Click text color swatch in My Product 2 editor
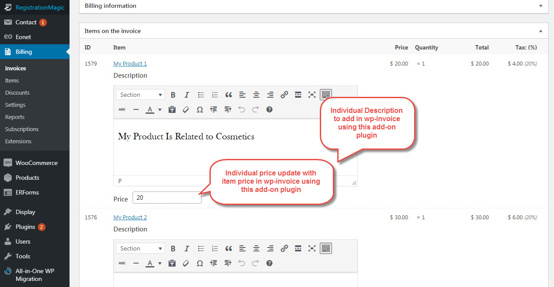 click(x=150, y=263)
